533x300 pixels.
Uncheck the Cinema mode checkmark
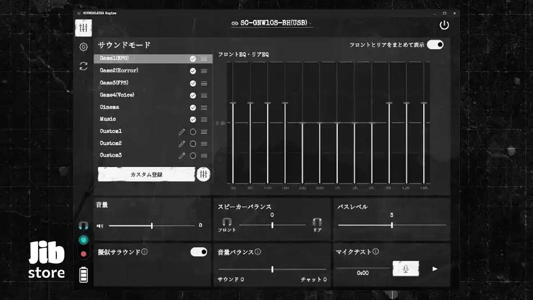(193, 108)
